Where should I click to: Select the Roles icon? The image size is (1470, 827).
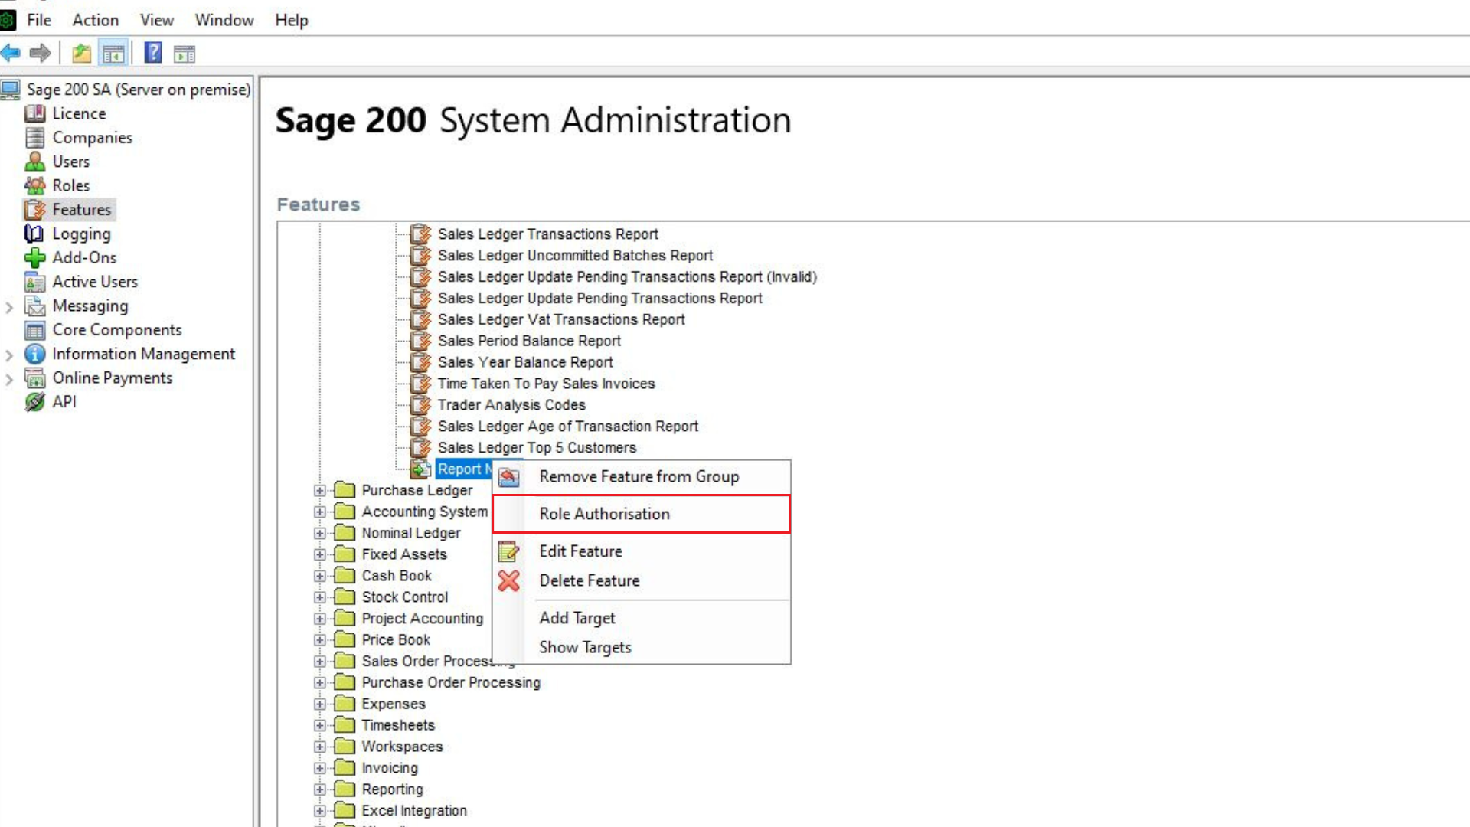tap(35, 185)
